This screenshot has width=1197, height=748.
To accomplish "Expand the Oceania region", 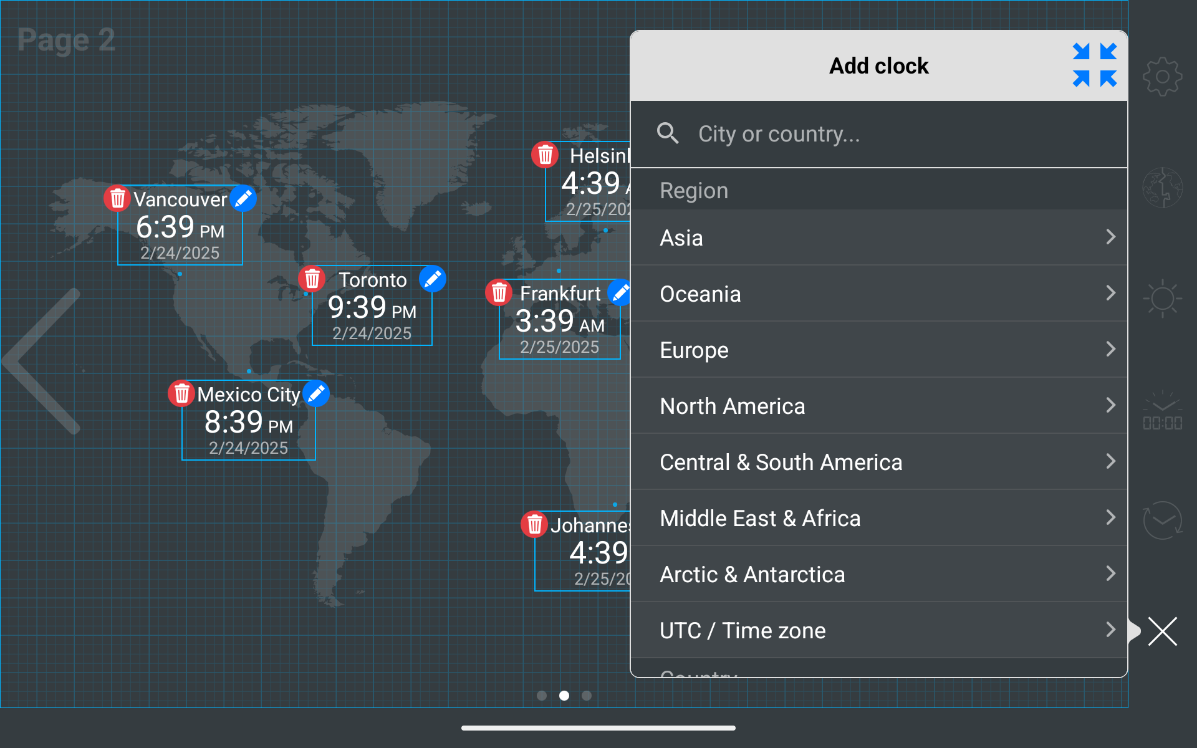I will (879, 294).
